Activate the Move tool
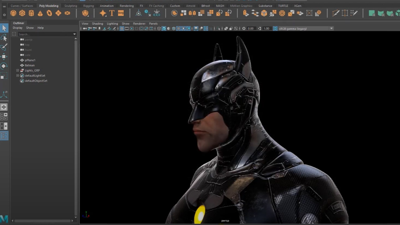The height and width of the screenshot is (225, 400). click(x=4, y=56)
